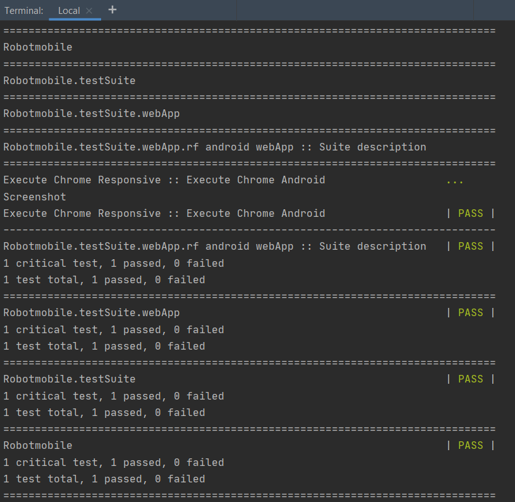Select the Local terminal tab
Image resolution: width=515 pixels, height=502 pixels.
(69, 11)
